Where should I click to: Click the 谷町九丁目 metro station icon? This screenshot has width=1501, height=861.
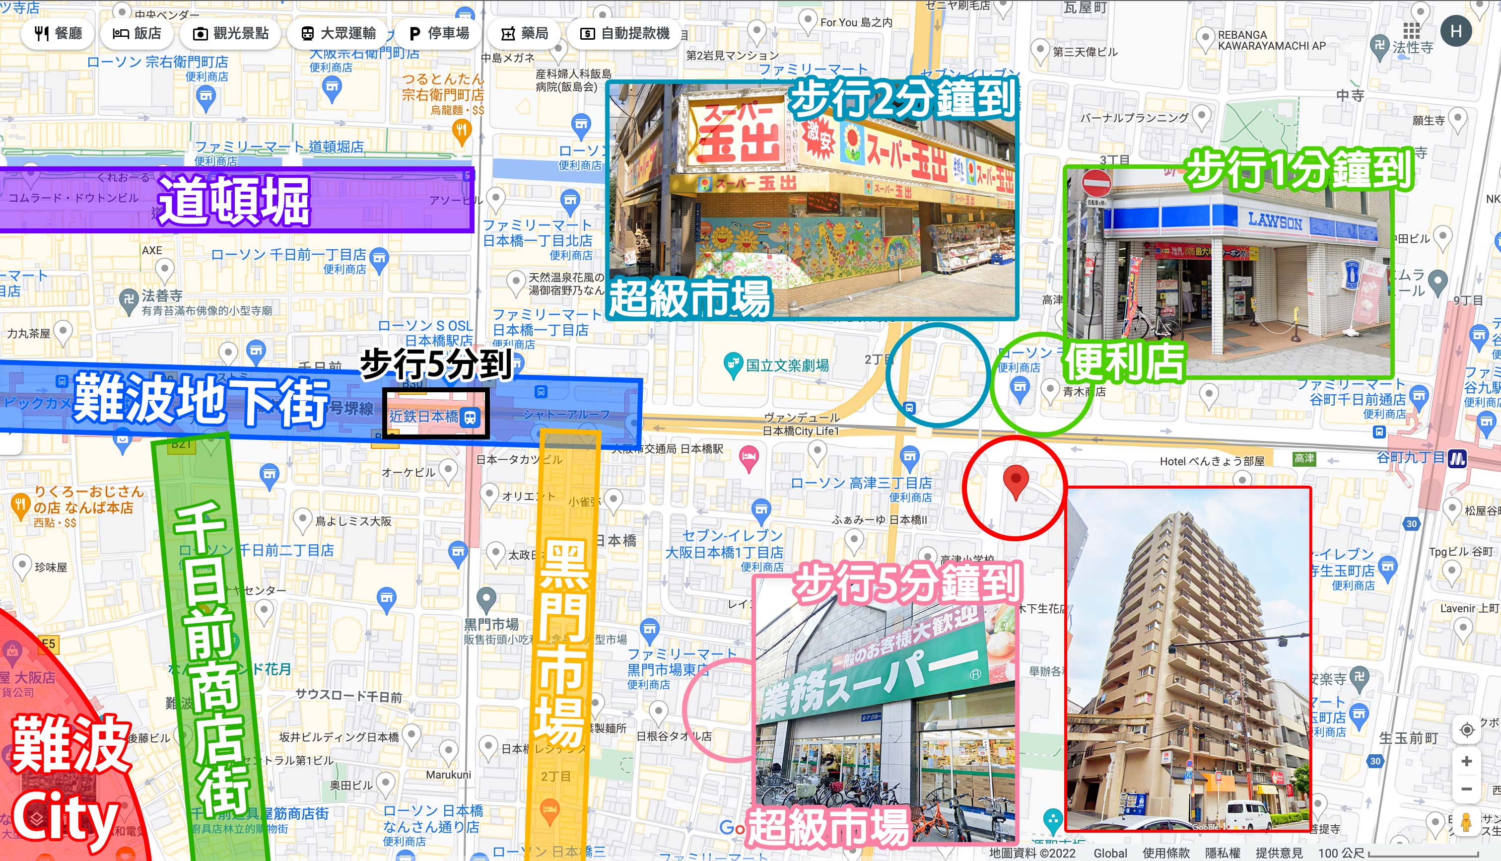[x=1457, y=458]
